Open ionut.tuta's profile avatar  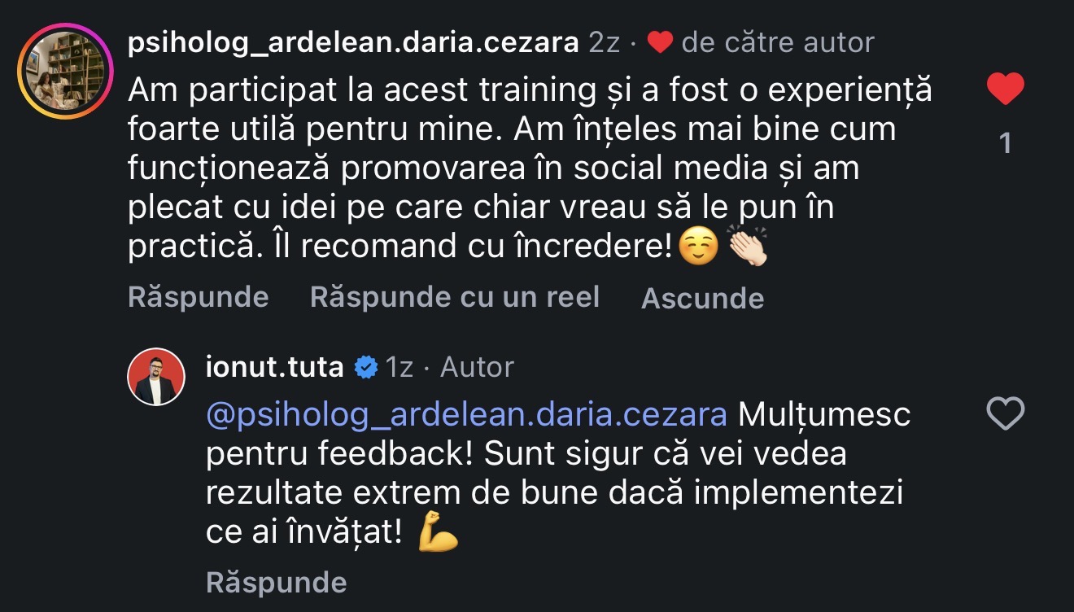(x=155, y=378)
